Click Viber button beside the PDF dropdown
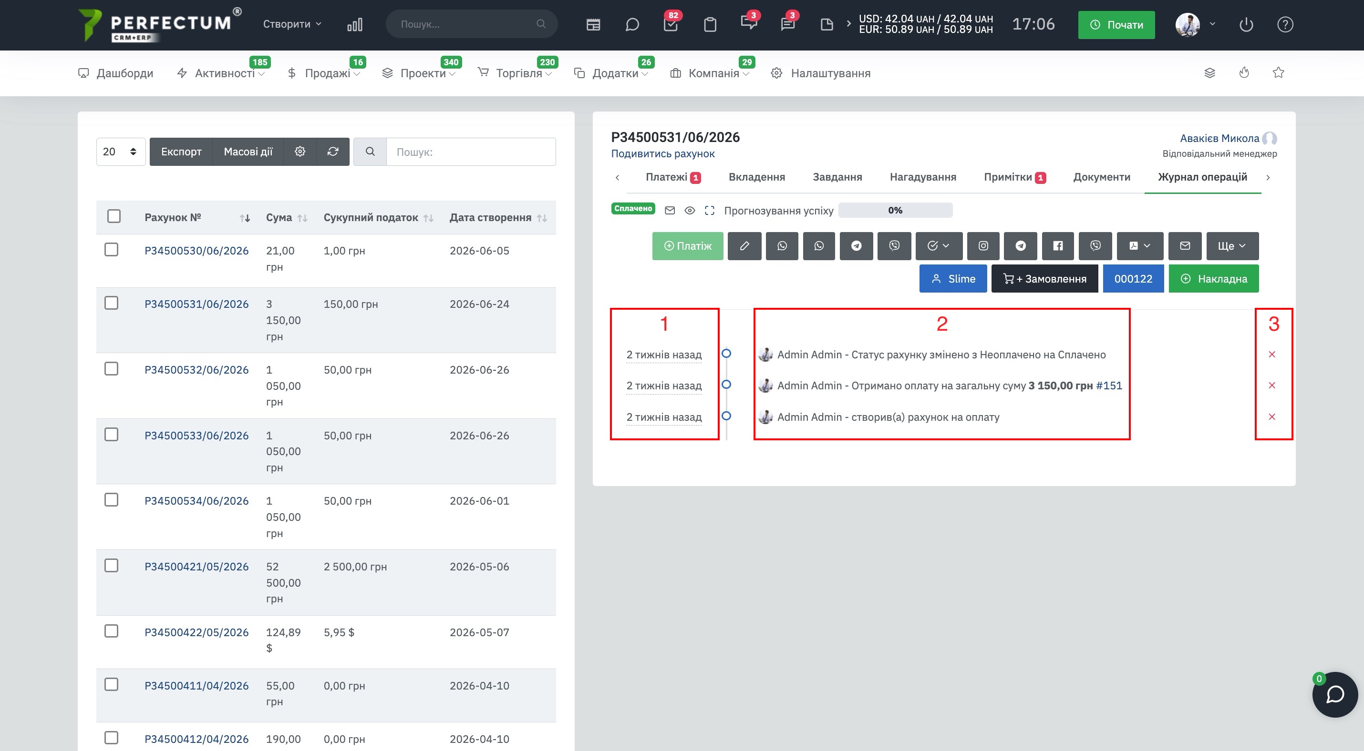Screen dimensions: 1364x751 1095,246
